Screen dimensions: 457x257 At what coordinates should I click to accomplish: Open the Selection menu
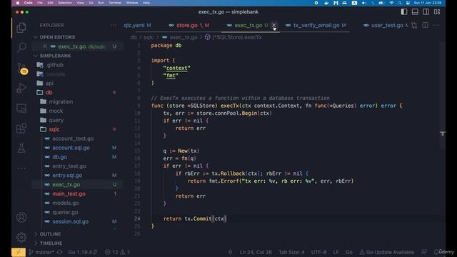pos(65,3)
